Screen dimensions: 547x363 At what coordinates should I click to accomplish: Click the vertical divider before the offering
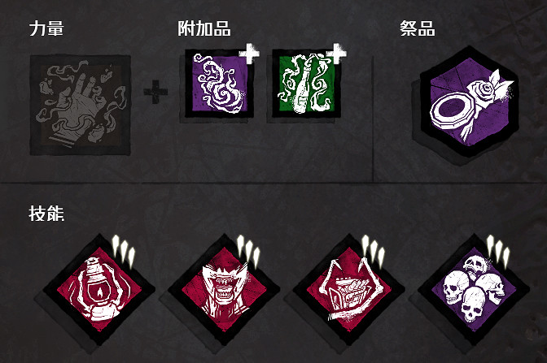coord(374,119)
